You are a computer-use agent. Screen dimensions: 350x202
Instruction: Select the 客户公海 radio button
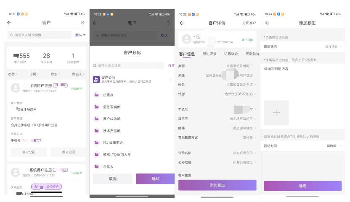click(170, 80)
